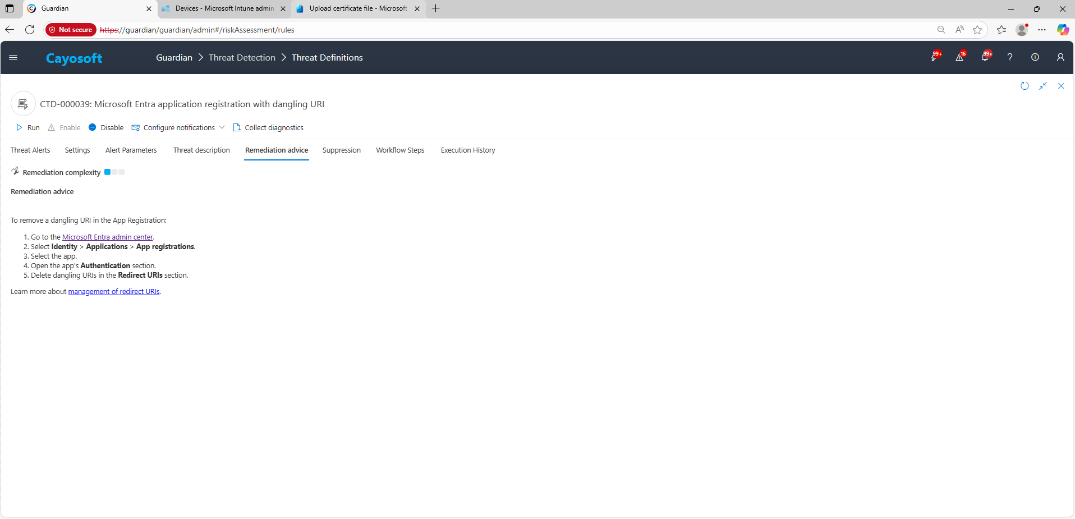Disable the threat definition rule

(x=106, y=128)
